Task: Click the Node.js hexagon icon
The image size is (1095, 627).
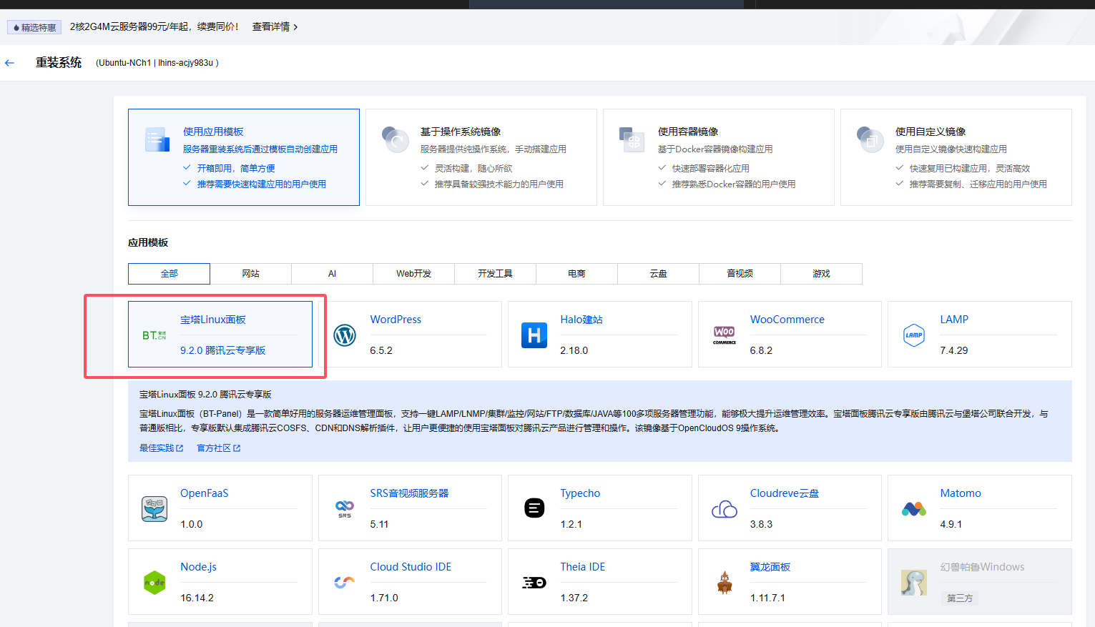Action: point(154,583)
